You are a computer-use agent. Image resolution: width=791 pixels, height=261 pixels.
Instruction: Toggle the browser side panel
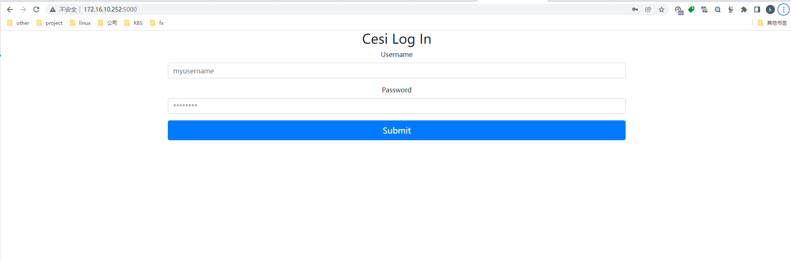click(x=757, y=9)
